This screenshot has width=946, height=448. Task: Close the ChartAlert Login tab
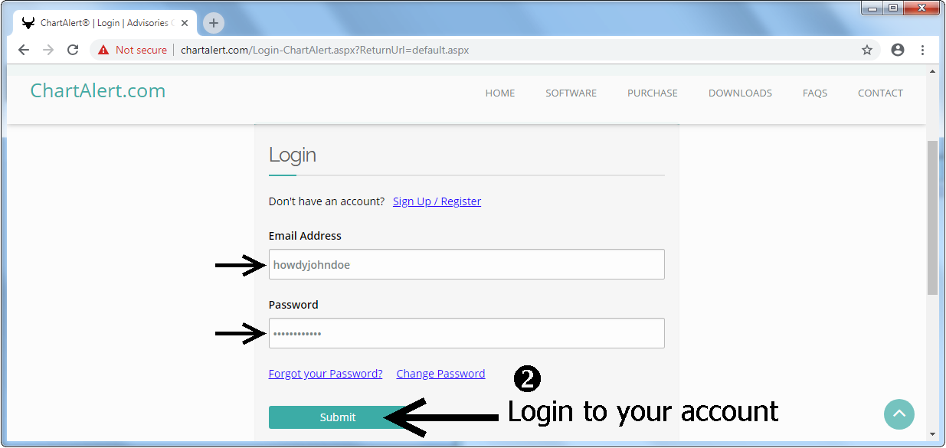(x=185, y=23)
